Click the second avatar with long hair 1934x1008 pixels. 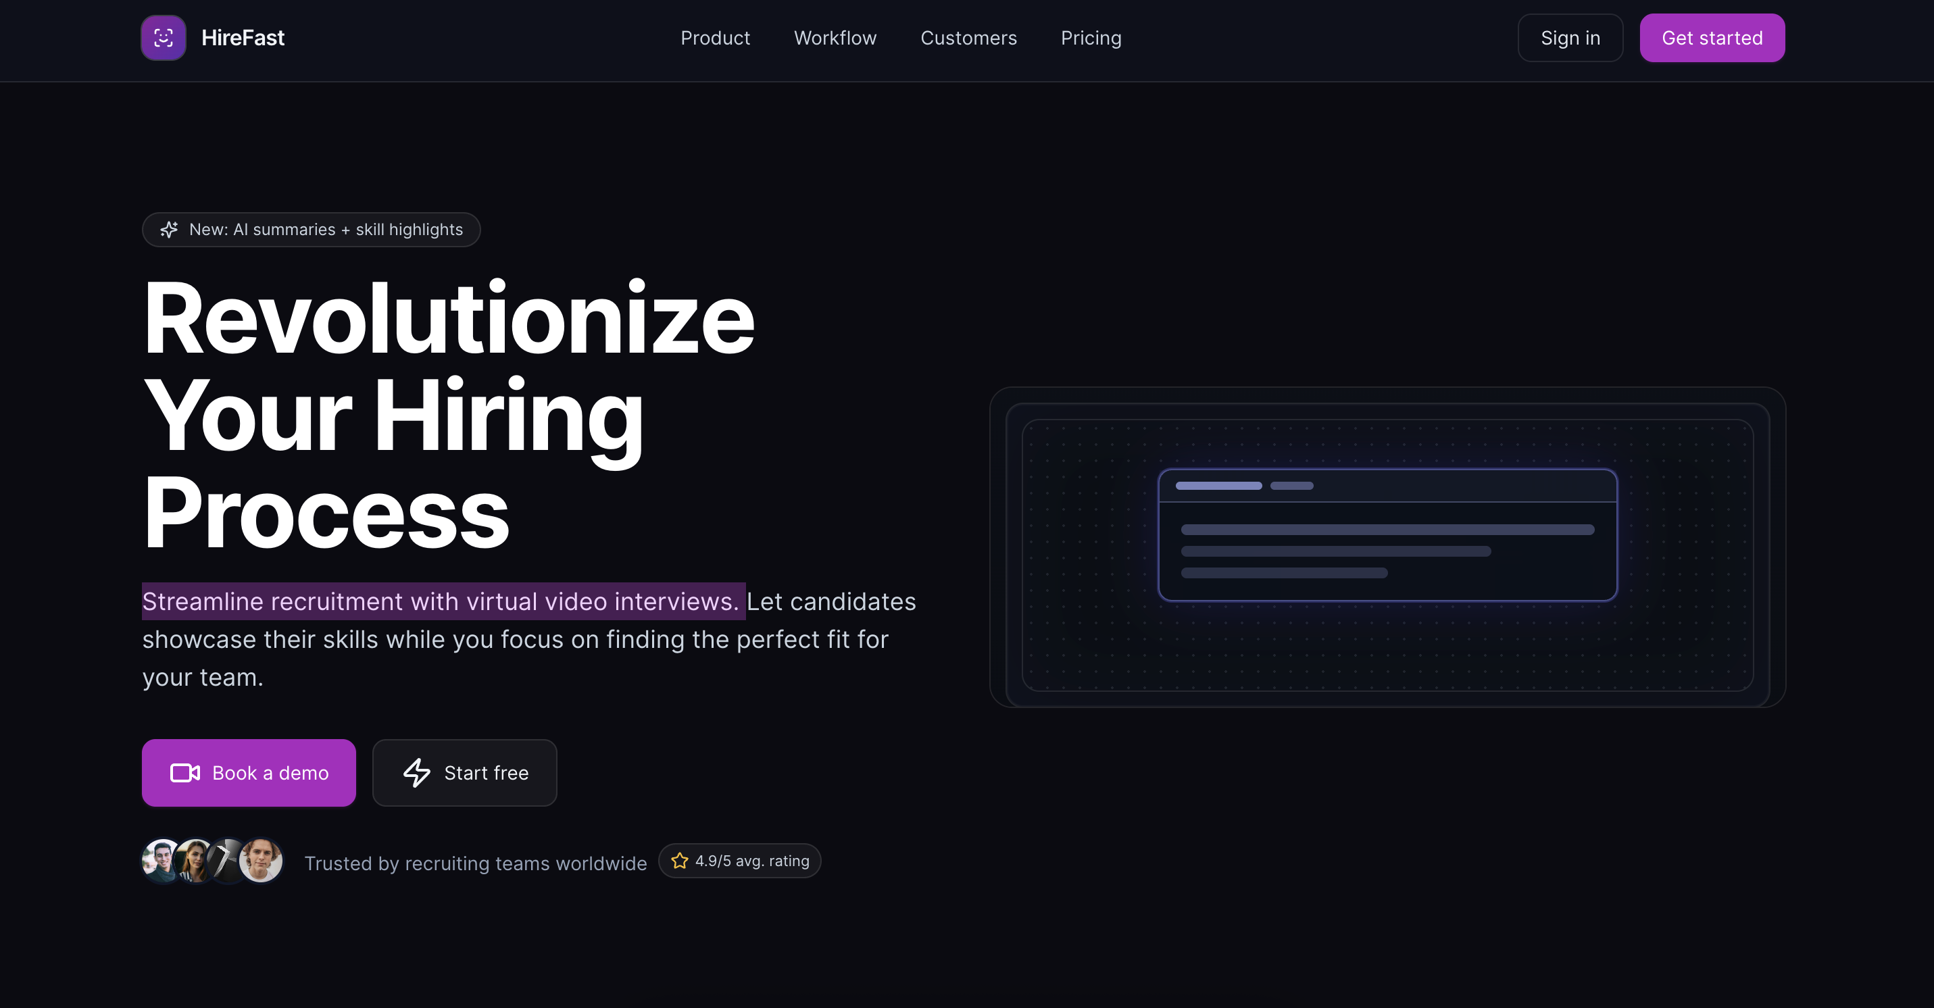pos(194,861)
